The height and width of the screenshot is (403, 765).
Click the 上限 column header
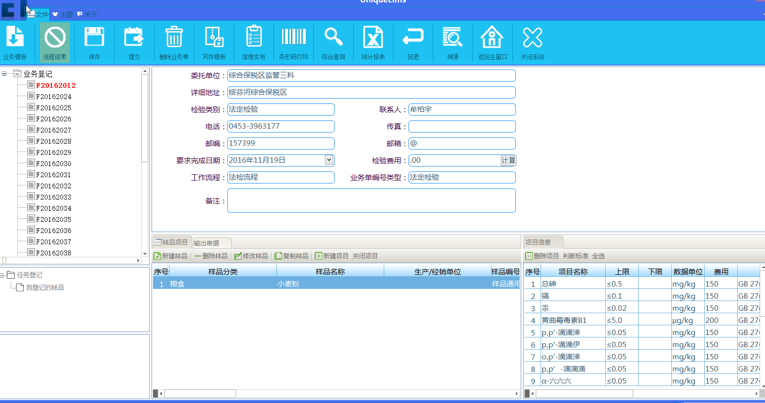click(622, 271)
